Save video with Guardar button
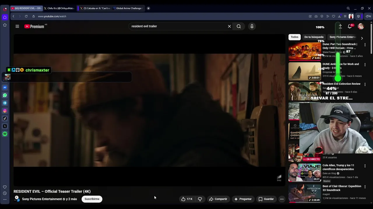The image size is (373, 209). click(x=266, y=199)
